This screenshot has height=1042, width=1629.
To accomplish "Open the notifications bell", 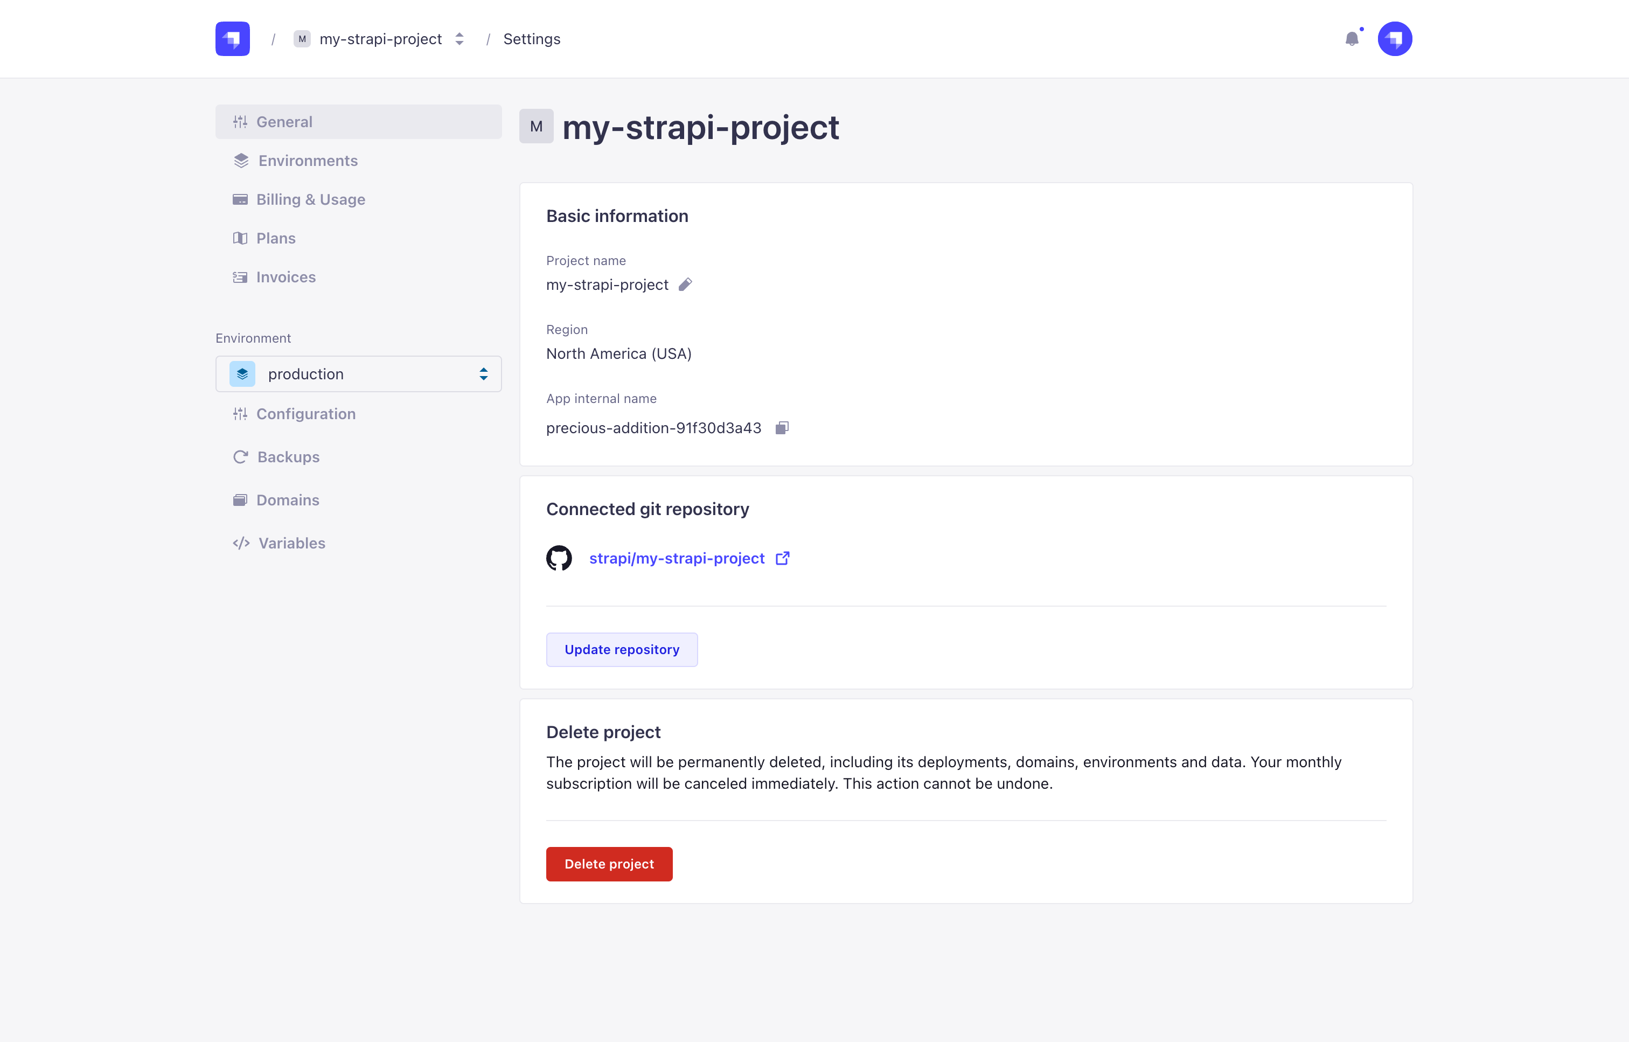I will click(x=1353, y=39).
